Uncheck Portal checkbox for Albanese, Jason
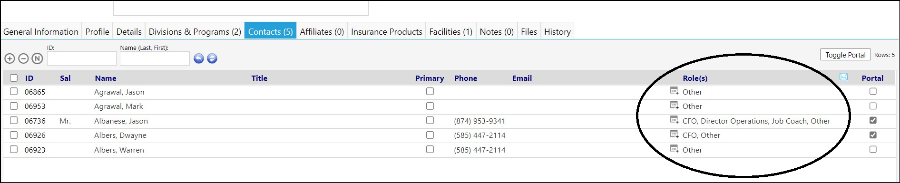900x183 pixels. point(873,120)
